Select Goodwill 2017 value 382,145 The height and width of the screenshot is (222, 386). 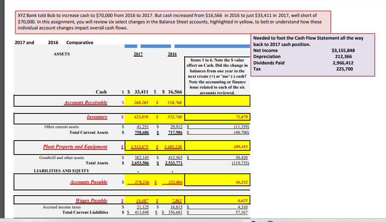click(142, 158)
